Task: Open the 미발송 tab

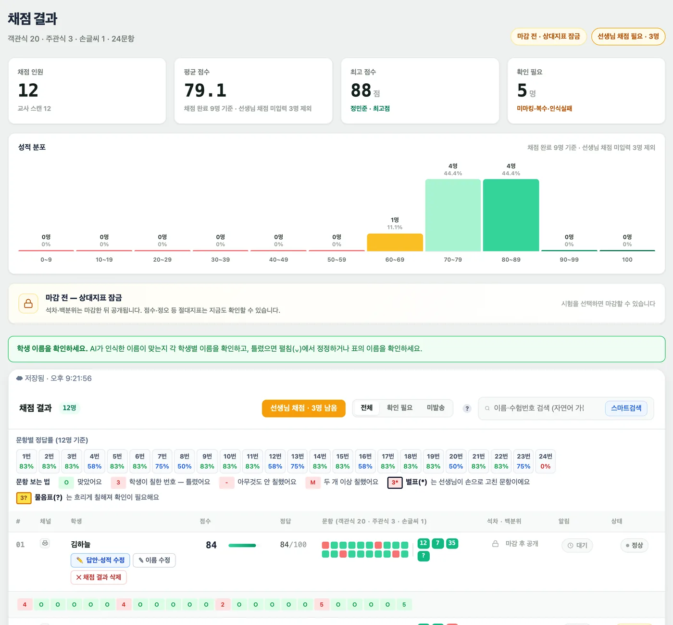Action: 436,408
